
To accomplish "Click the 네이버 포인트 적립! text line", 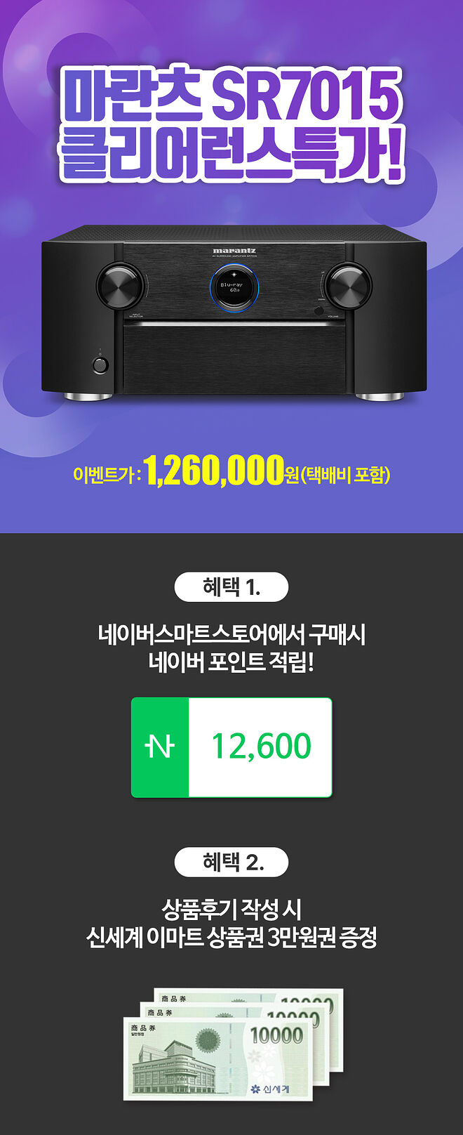I will 231,662.
